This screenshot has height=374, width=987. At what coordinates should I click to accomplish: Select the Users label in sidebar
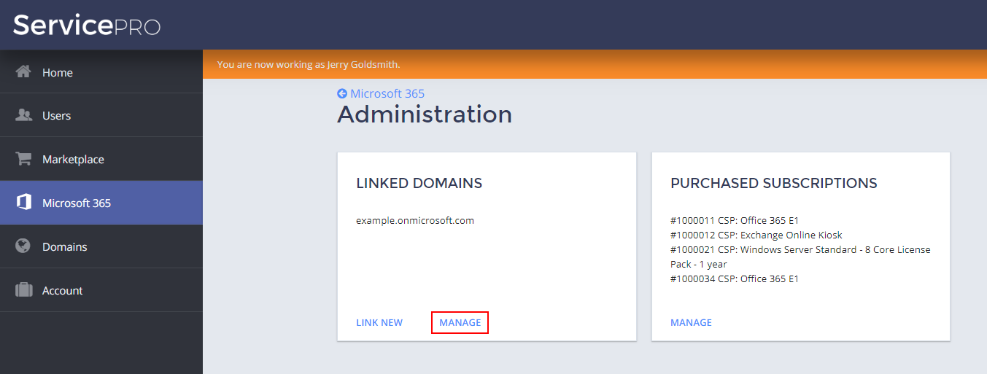click(x=57, y=116)
